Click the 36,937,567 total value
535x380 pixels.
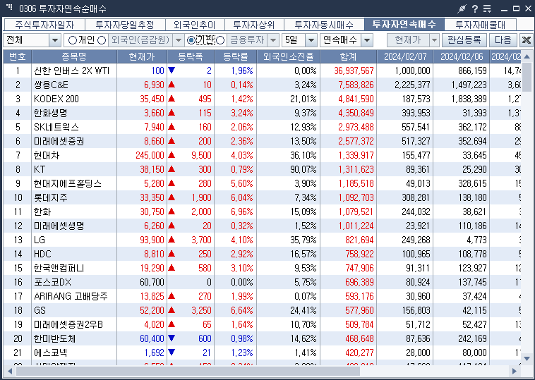point(354,71)
